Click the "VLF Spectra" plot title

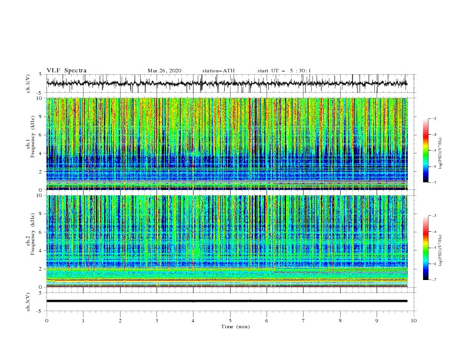pos(66,71)
